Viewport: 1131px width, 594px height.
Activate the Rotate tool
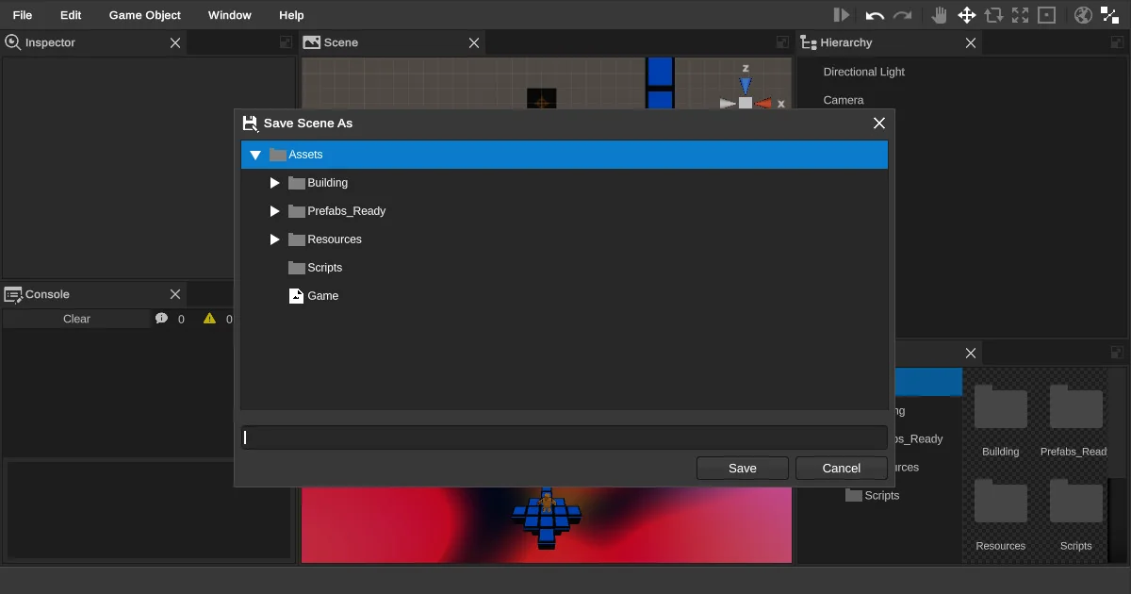(994, 15)
